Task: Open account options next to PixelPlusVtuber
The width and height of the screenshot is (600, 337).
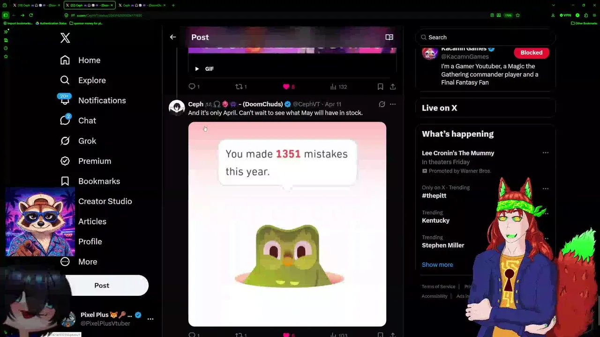Action: [x=150, y=319]
